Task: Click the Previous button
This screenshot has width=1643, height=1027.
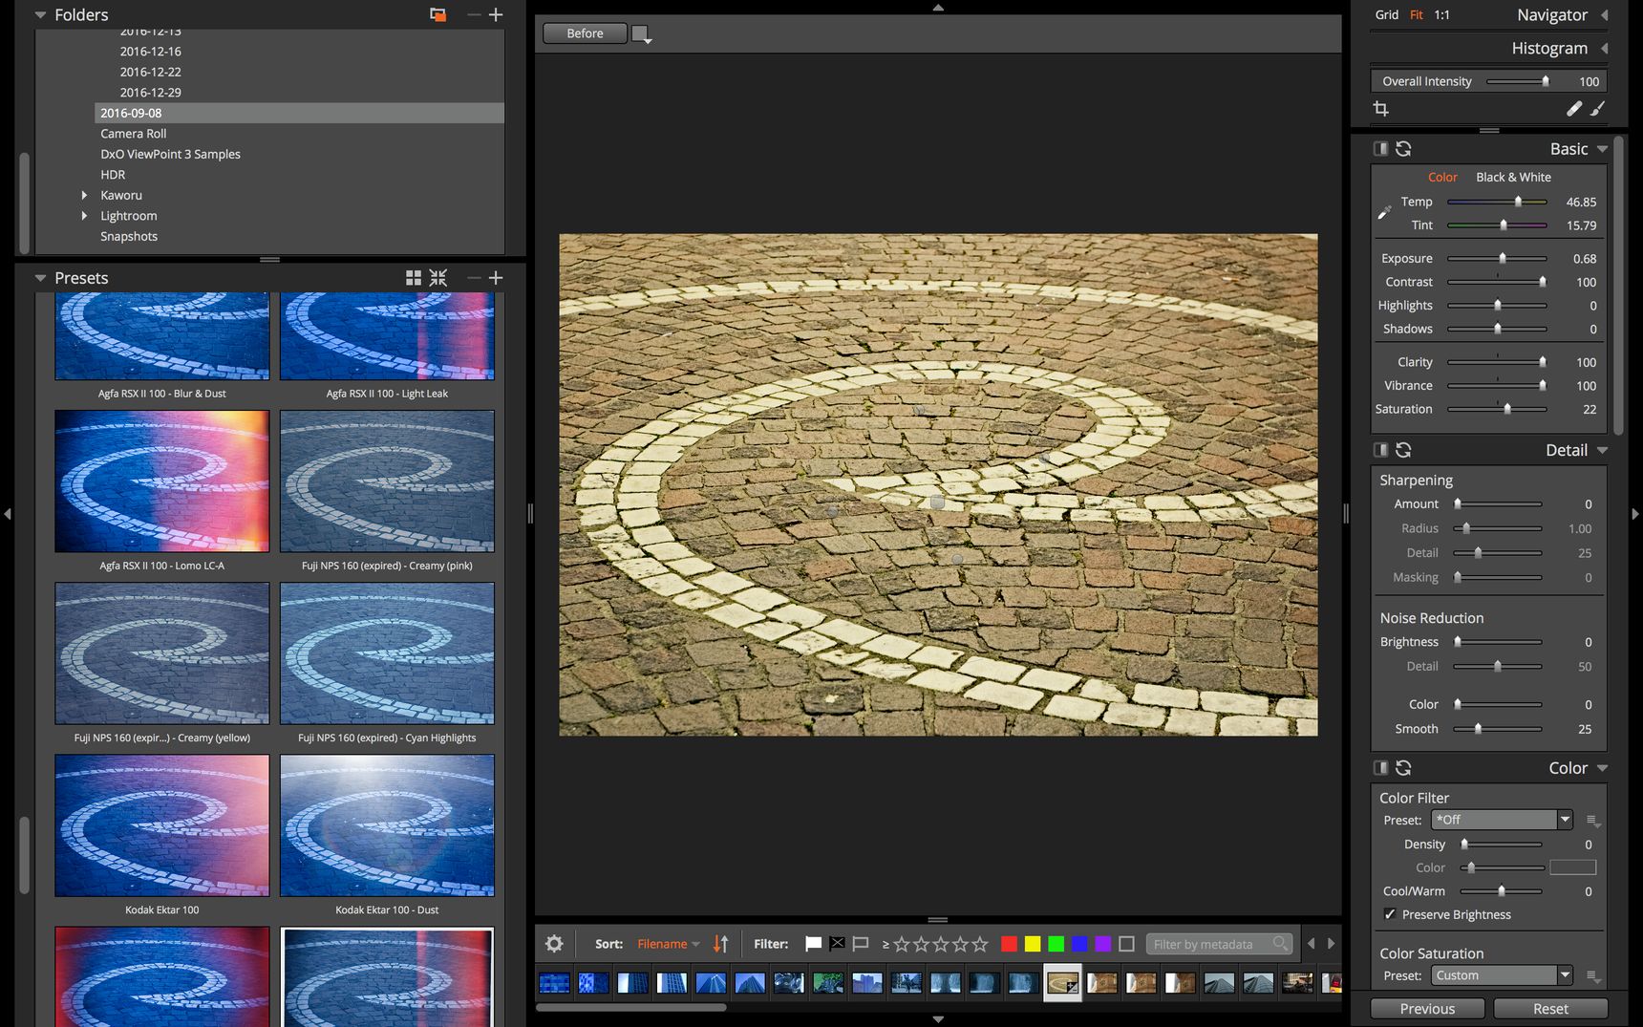Action: (1427, 1009)
